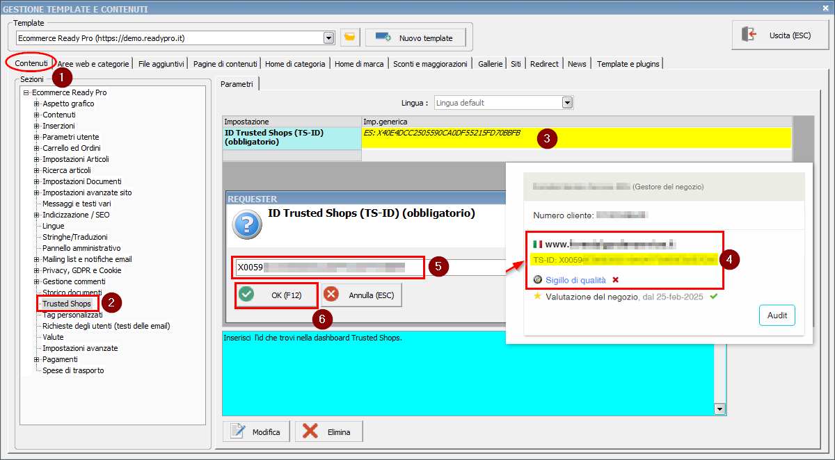The height and width of the screenshot is (460, 835).
Task: Expand the Impostazioni Articoli node
Action: coord(37,159)
